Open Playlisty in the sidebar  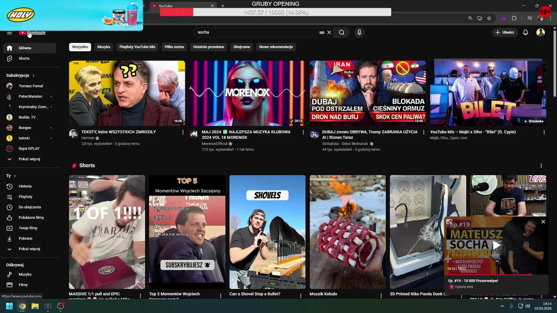point(30,196)
